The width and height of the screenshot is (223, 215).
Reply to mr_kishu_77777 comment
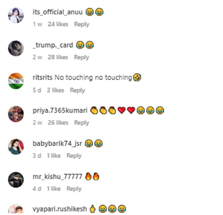pyautogui.click(x=74, y=189)
